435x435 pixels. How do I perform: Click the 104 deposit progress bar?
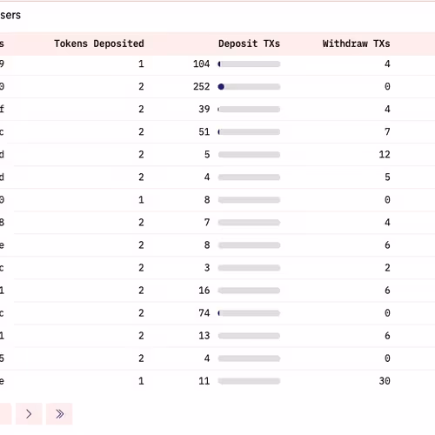pos(249,64)
